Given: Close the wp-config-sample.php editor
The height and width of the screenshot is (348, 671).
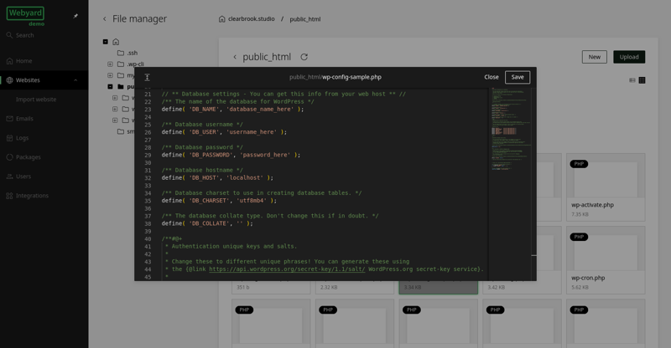Looking at the screenshot, I should pyautogui.click(x=492, y=77).
